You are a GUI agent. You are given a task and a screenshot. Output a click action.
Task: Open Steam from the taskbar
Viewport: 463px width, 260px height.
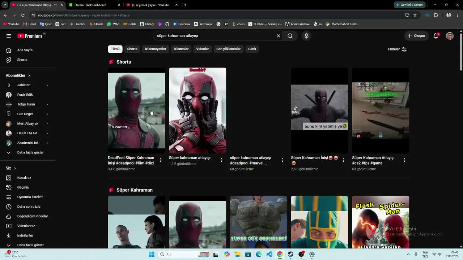coord(290,254)
